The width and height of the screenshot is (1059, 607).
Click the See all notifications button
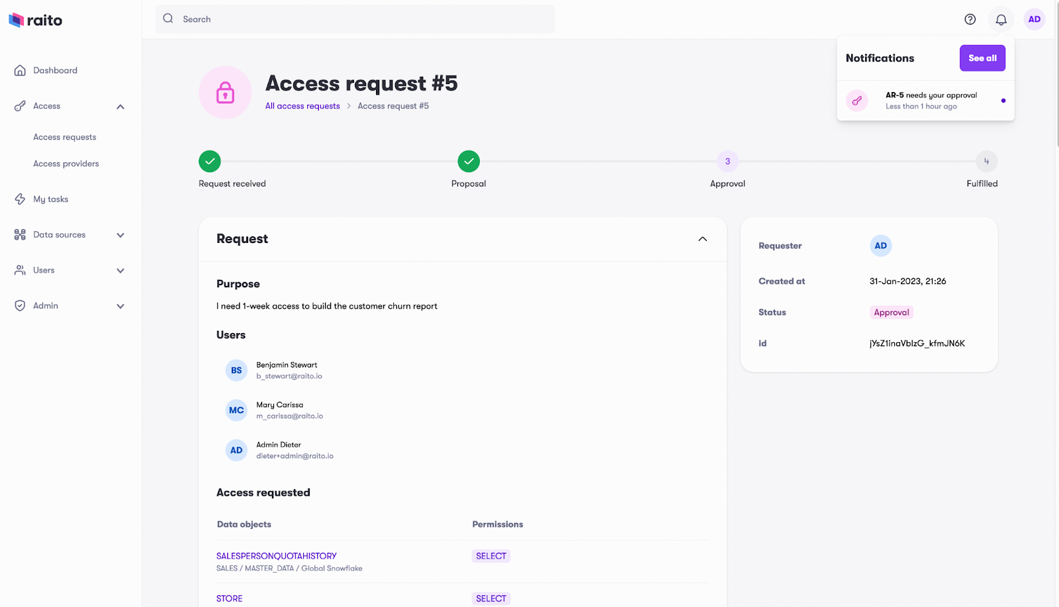[x=982, y=58]
